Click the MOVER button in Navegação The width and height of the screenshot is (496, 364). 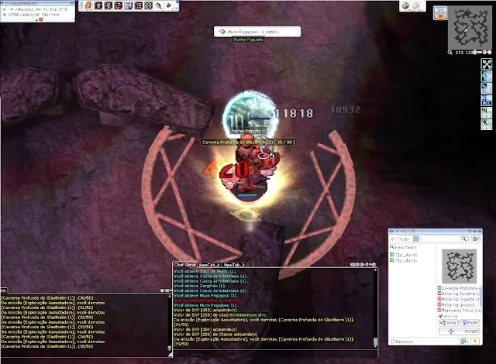pos(459,331)
